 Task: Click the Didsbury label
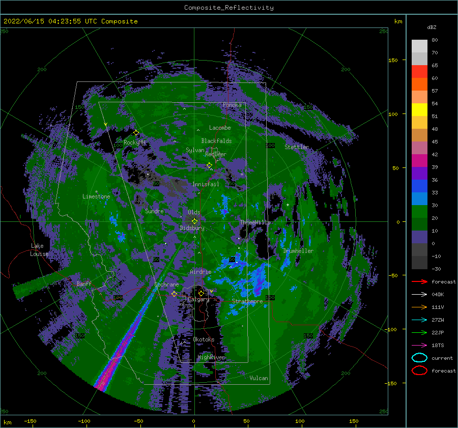coord(192,228)
